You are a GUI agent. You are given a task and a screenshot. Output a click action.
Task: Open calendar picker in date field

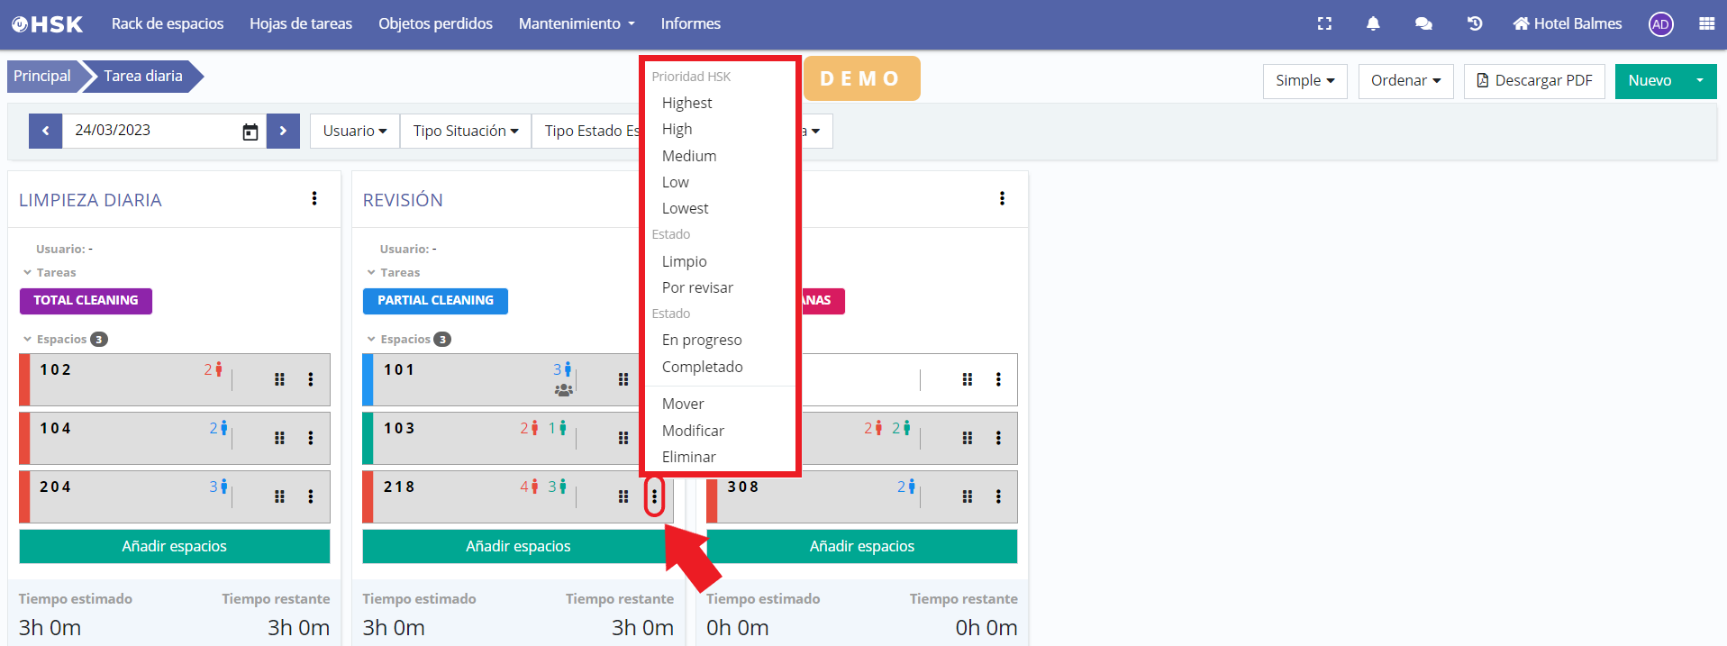pos(250,132)
